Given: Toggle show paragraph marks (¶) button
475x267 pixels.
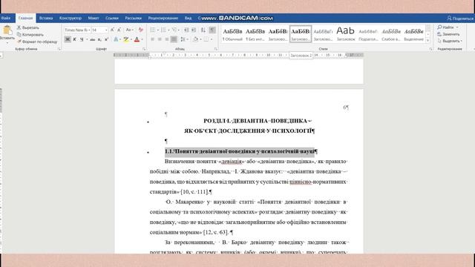Looking at the screenshot, I should pyautogui.click(x=212, y=30).
